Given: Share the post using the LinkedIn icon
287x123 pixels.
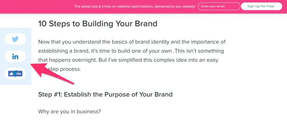Looking at the screenshot, I should [15, 56].
